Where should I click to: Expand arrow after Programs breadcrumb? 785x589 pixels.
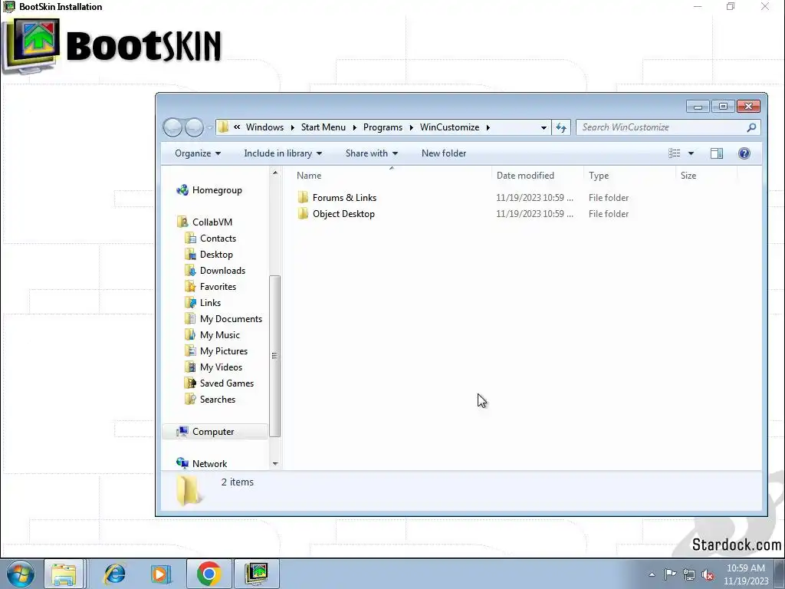(411, 127)
